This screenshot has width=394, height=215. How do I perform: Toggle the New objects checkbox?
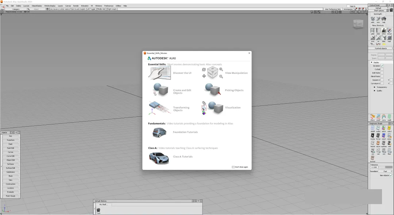[391, 175]
